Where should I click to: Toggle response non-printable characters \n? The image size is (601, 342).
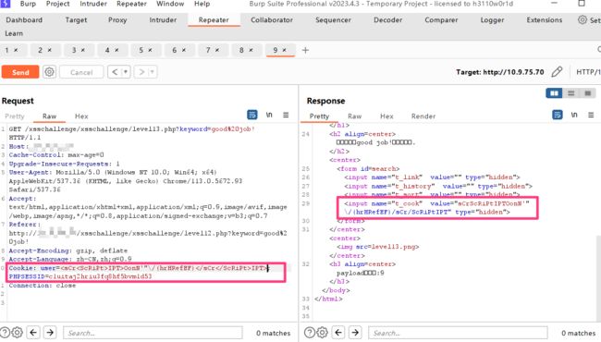click(x=574, y=115)
